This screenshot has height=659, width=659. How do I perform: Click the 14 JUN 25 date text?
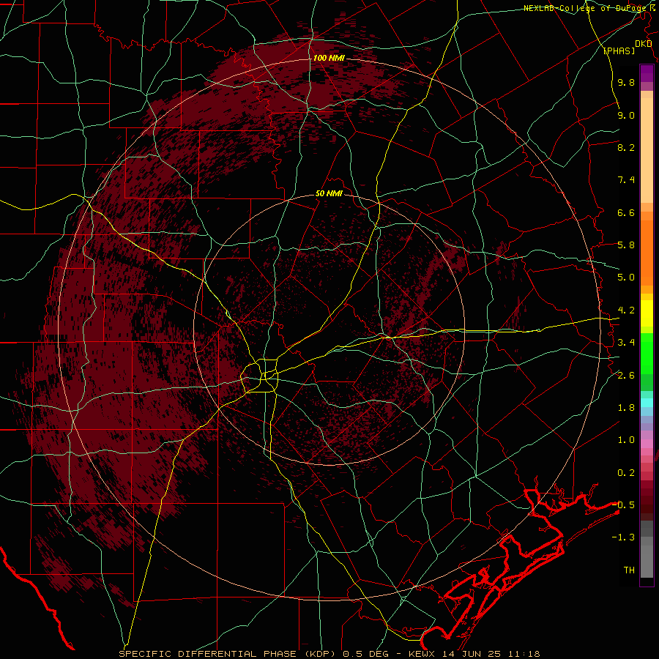coord(470,654)
